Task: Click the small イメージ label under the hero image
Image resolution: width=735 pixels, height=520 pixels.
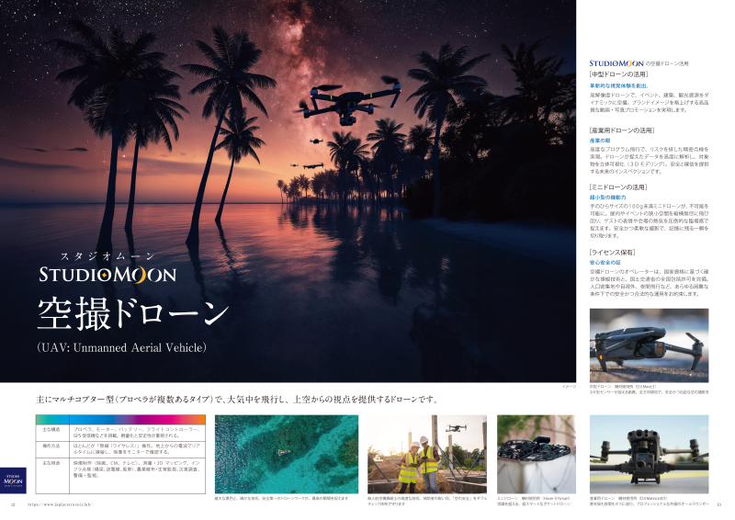Action: [x=569, y=387]
